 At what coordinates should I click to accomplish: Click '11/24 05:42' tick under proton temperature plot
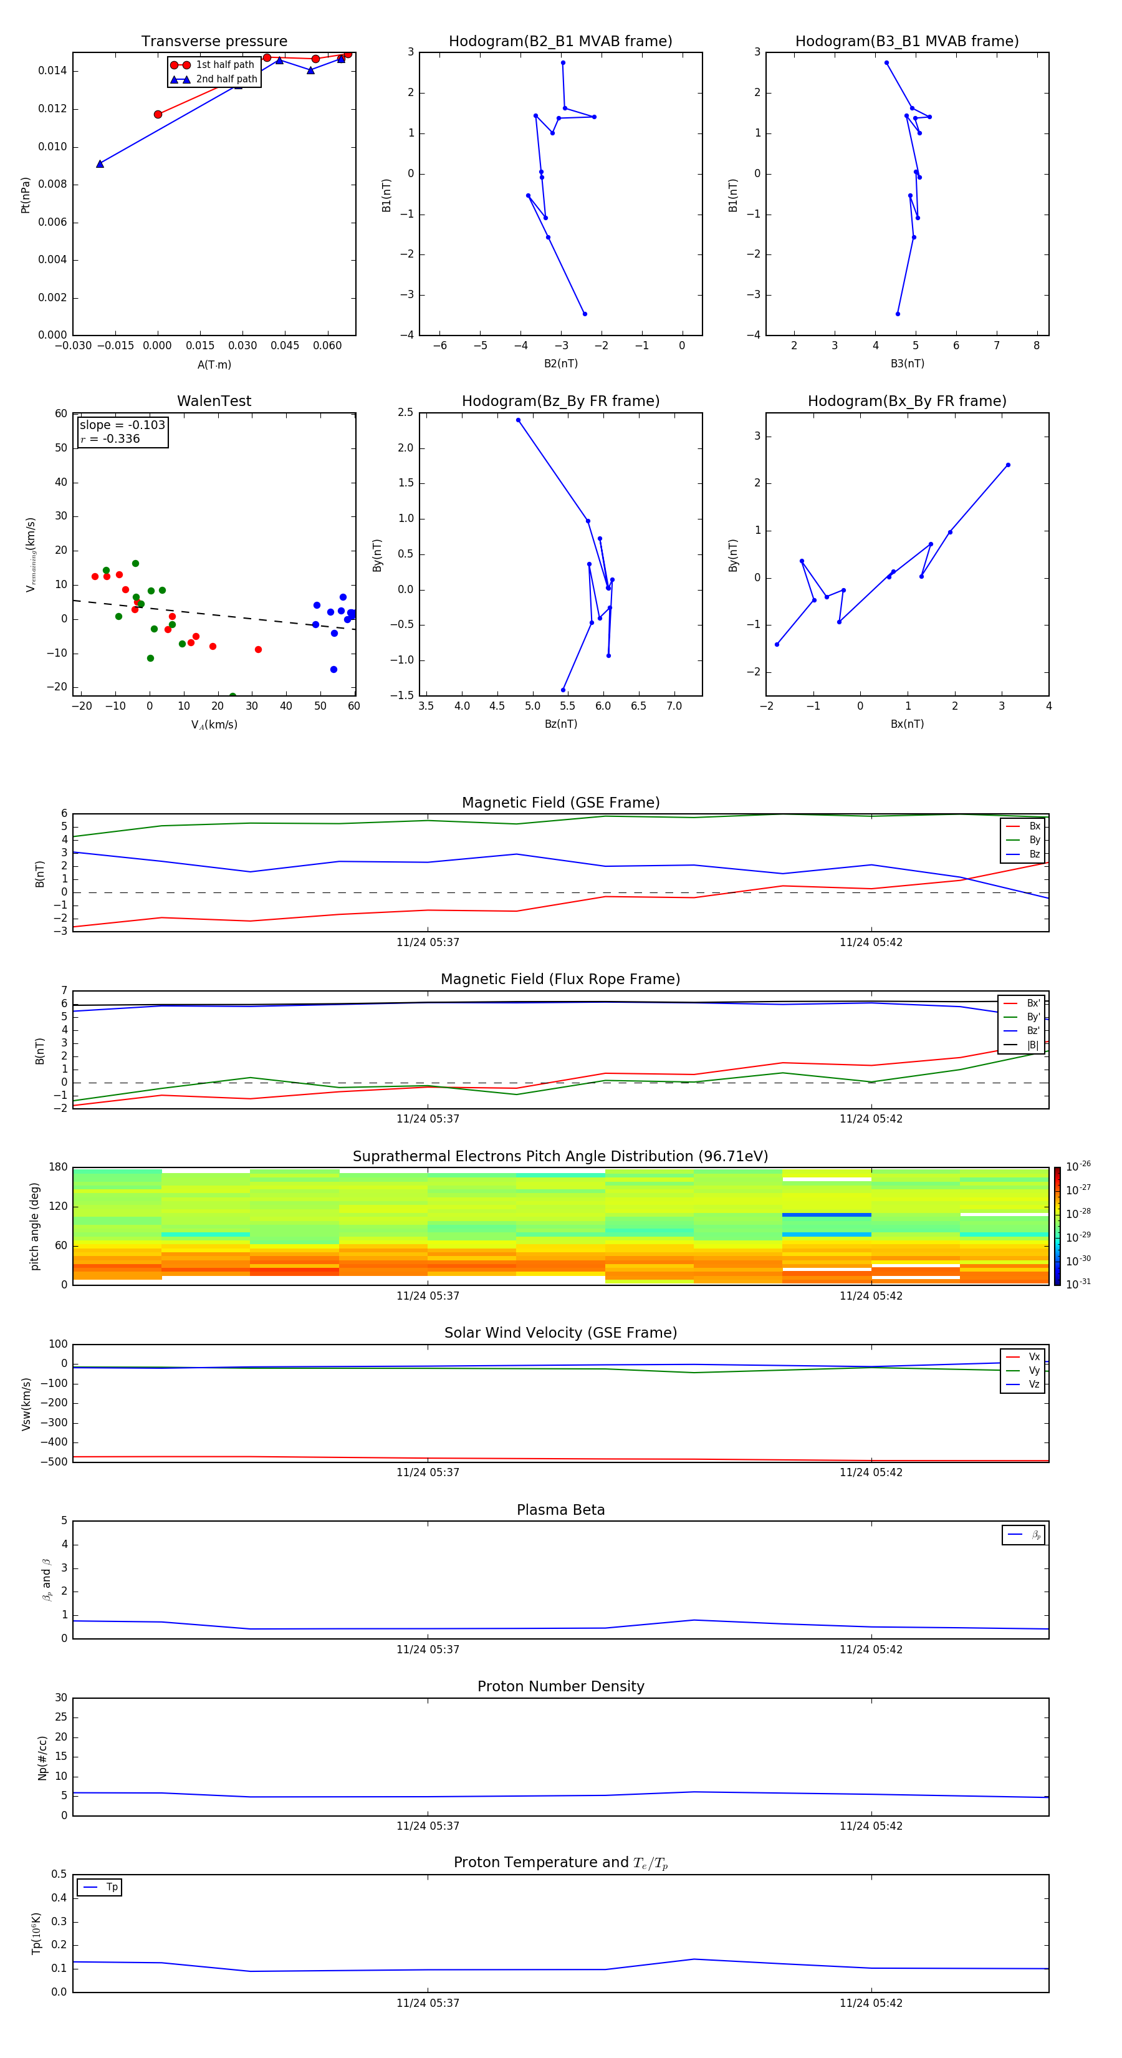tap(871, 2003)
